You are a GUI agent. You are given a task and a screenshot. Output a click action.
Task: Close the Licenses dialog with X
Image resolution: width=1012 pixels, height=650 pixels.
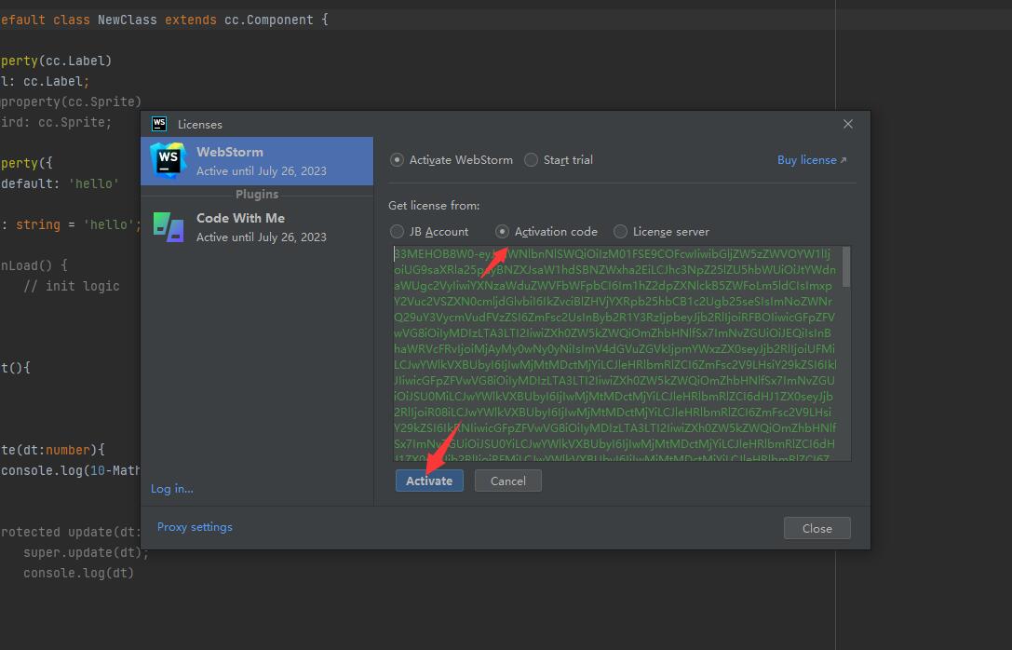[848, 124]
